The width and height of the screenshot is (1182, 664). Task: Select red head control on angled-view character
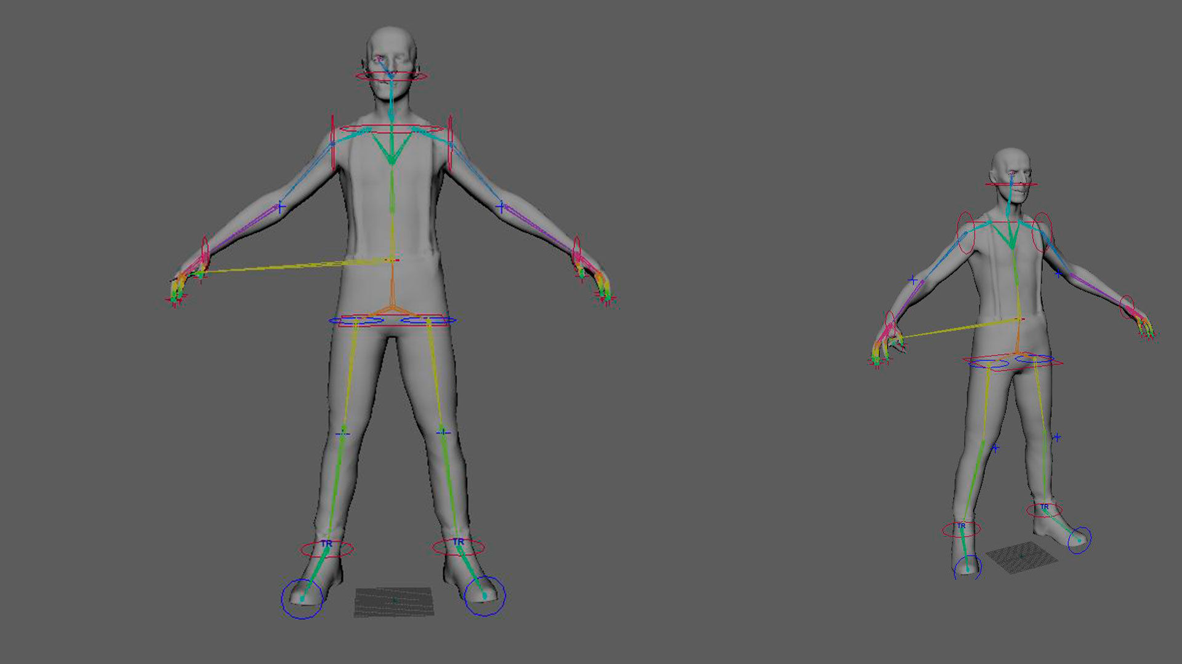(x=1011, y=184)
